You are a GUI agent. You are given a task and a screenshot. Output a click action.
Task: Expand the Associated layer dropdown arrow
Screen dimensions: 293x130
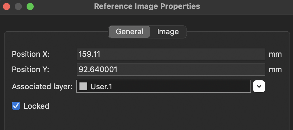pyautogui.click(x=259, y=86)
